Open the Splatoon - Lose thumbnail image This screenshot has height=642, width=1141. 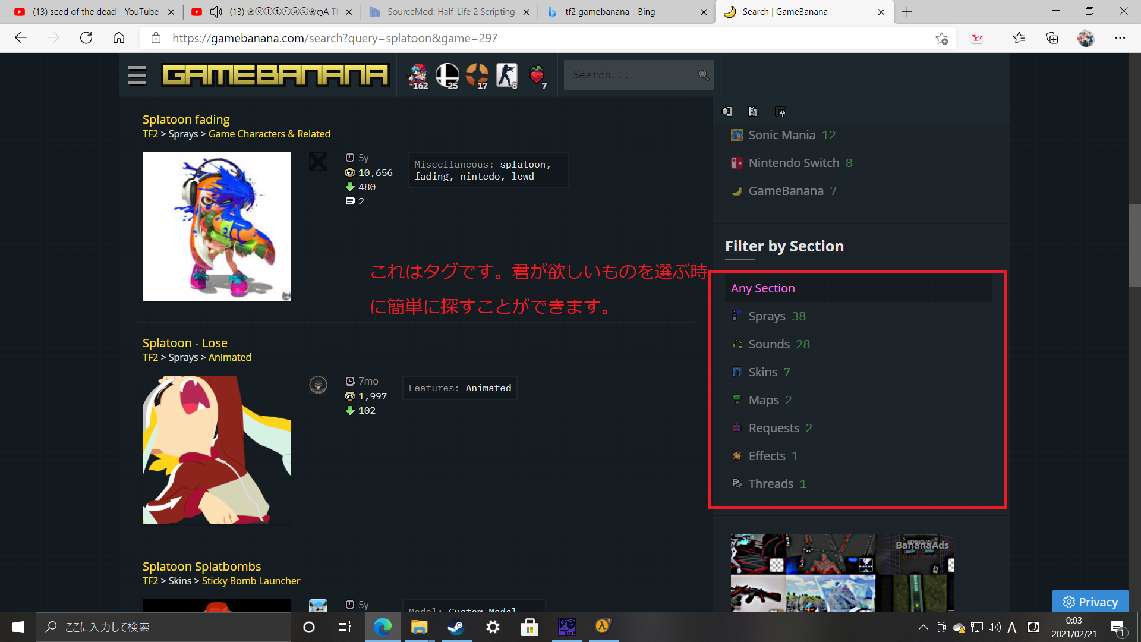coord(217,450)
